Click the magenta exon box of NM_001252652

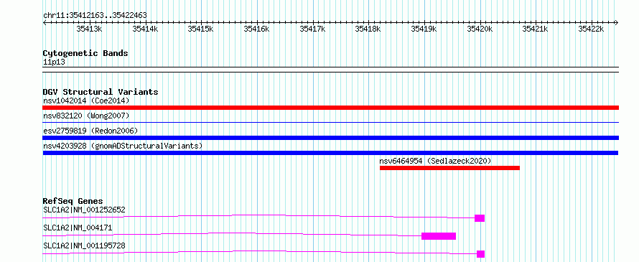pos(480,218)
